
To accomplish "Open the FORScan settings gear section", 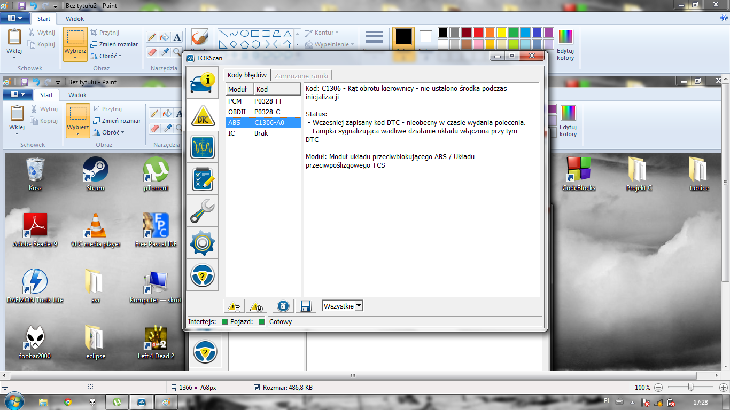I will [x=202, y=243].
